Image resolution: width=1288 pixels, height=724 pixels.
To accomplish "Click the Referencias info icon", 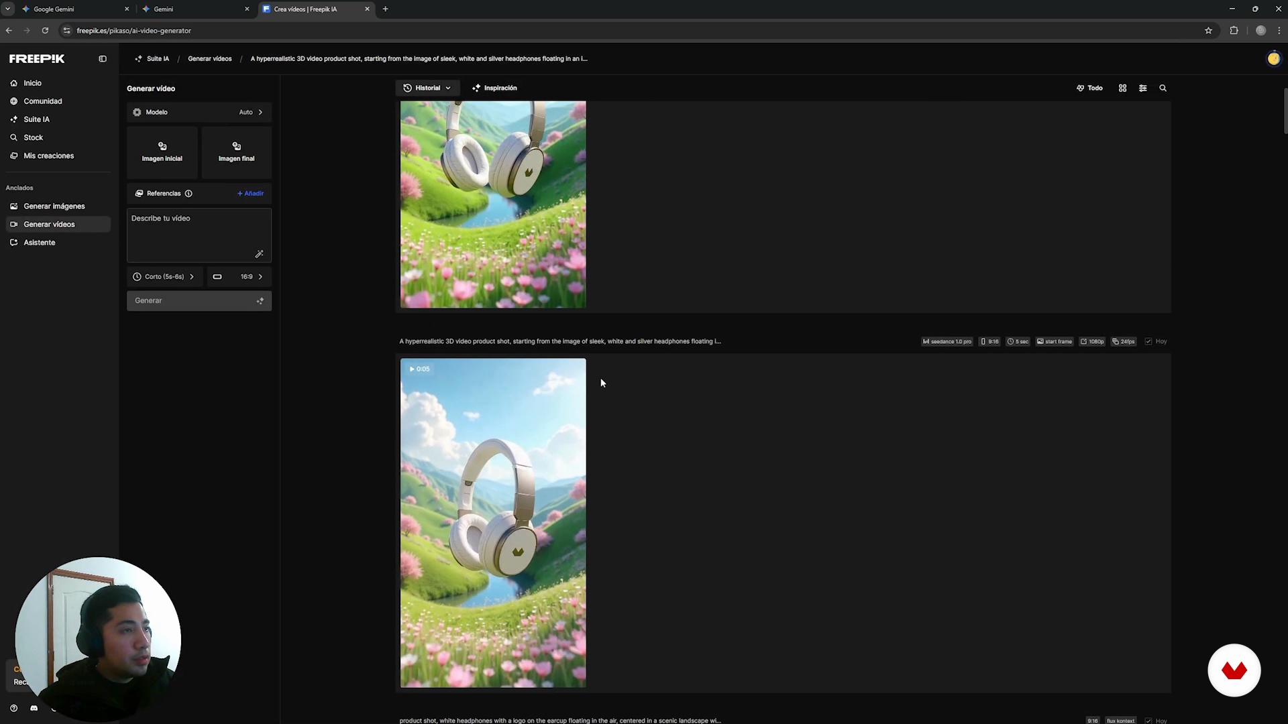I will (x=189, y=194).
